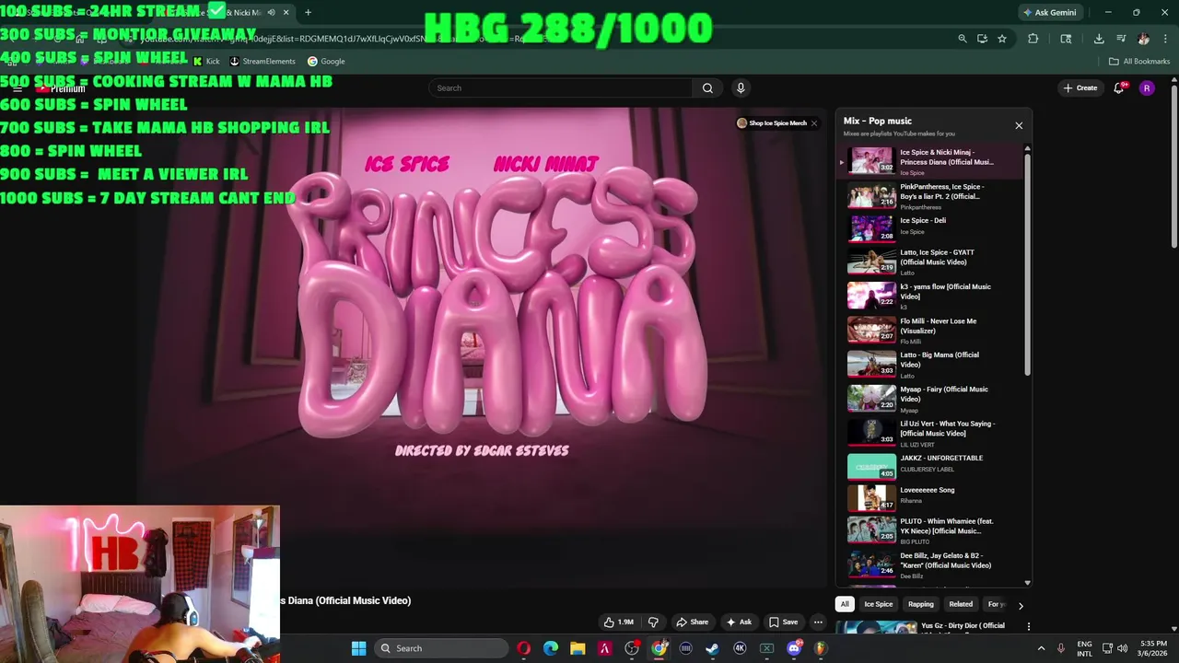The height and width of the screenshot is (663, 1179).
Task: Open All Bookmarks folder
Action: 1139,62
